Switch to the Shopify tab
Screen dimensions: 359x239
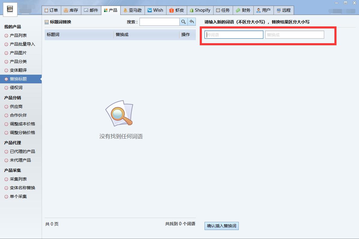click(200, 10)
